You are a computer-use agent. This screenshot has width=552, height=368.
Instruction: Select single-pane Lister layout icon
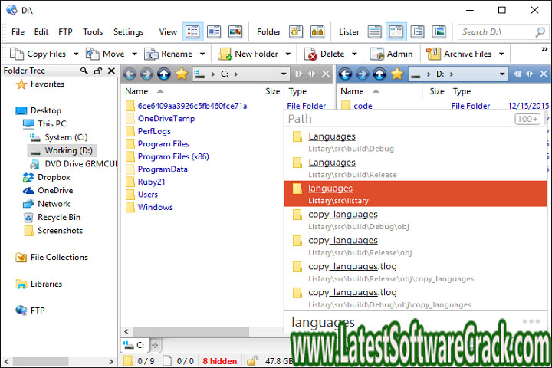click(x=375, y=31)
